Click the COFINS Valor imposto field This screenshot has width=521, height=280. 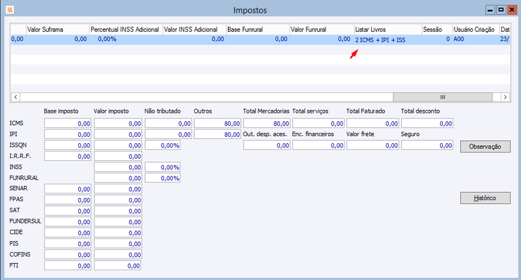(118, 255)
